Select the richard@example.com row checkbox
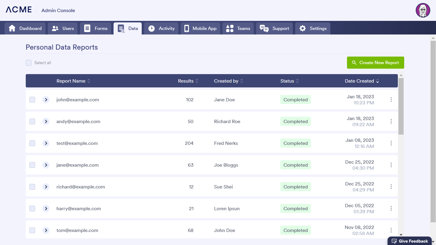 point(32,187)
